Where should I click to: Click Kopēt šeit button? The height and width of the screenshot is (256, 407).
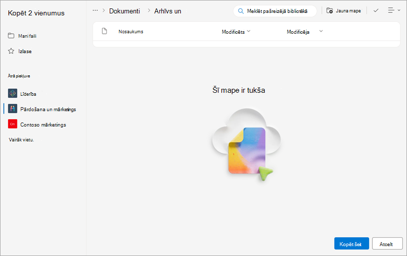tap(351, 244)
